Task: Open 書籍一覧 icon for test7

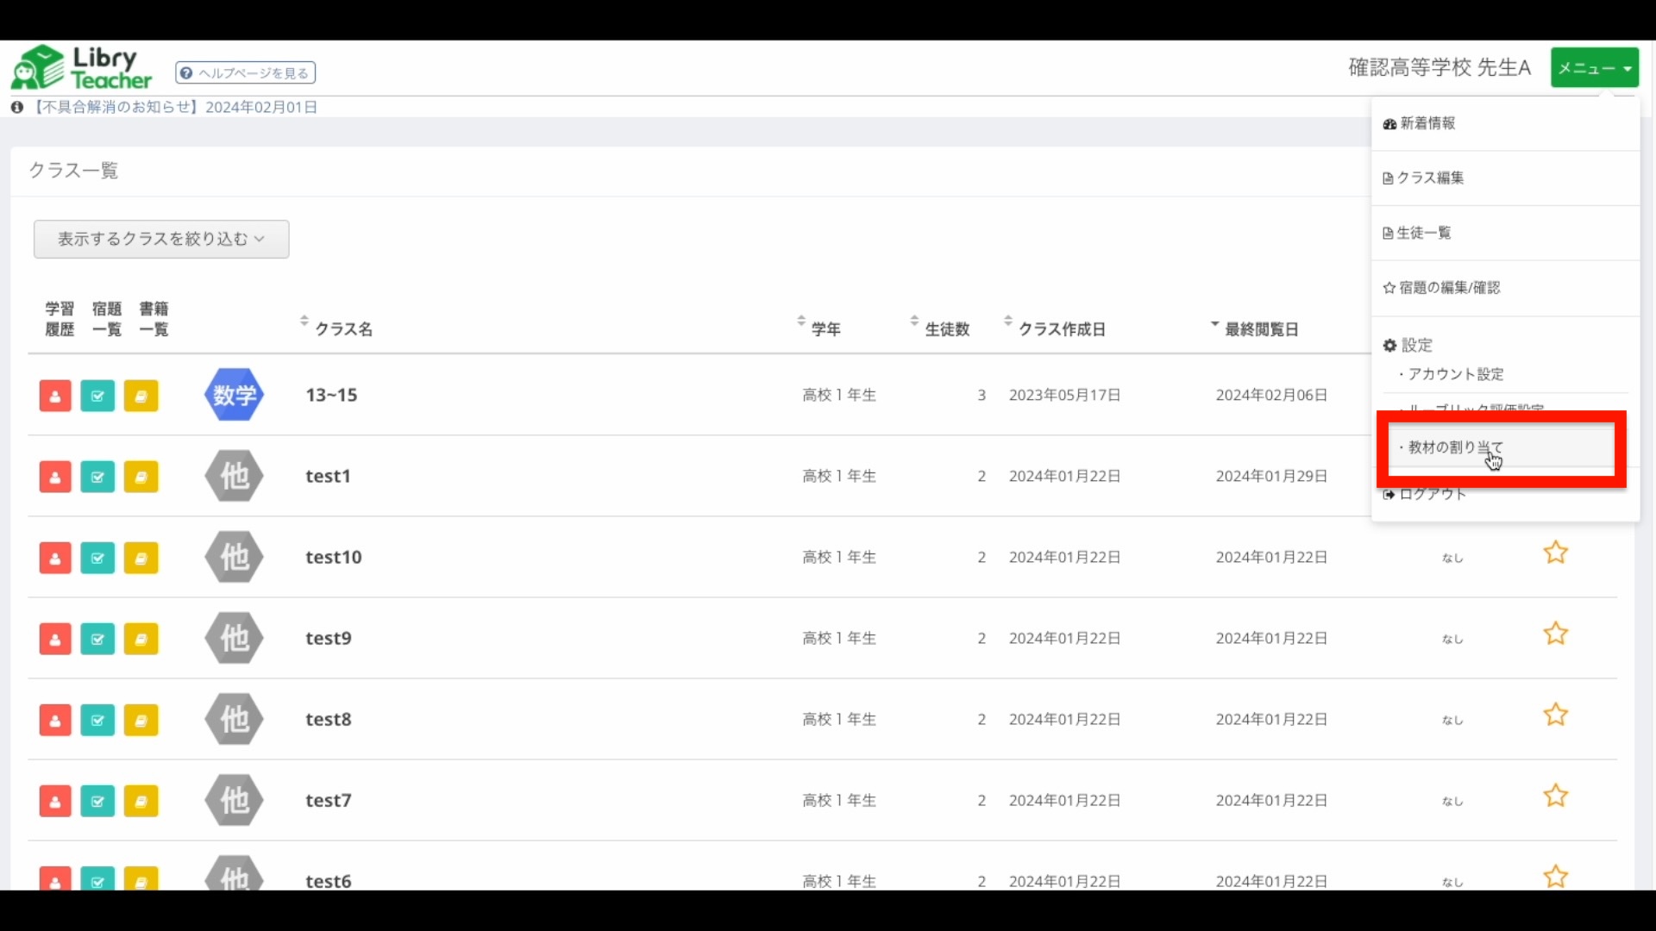Action: [141, 801]
